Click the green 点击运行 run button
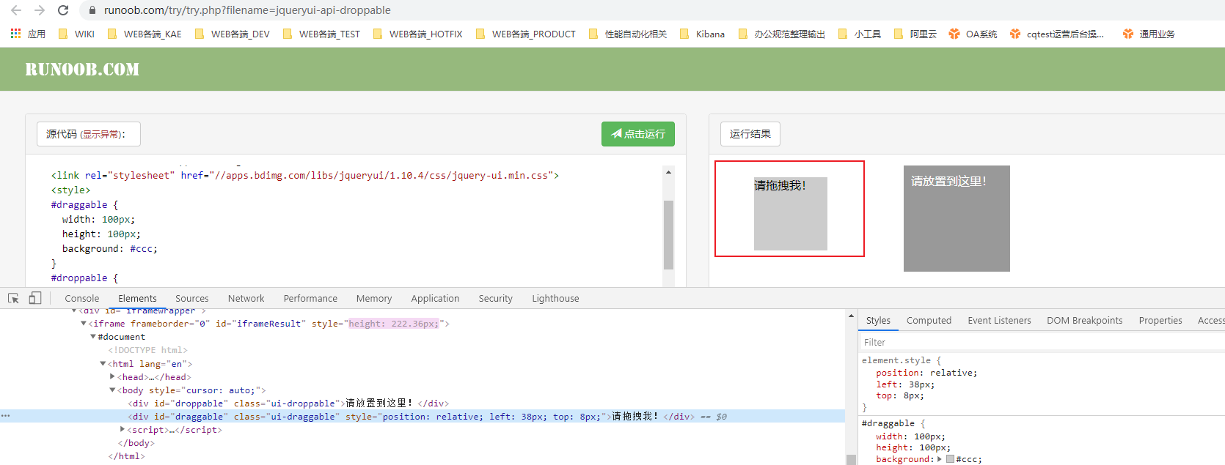Image resolution: width=1225 pixels, height=465 pixels. 638,134
